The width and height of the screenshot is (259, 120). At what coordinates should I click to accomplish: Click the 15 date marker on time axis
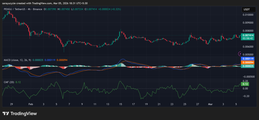(121, 104)
